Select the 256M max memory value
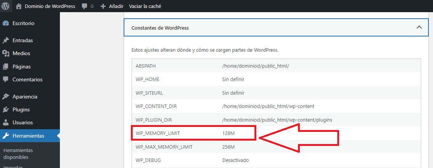This screenshot has width=433, height=168. pos(229,147)
